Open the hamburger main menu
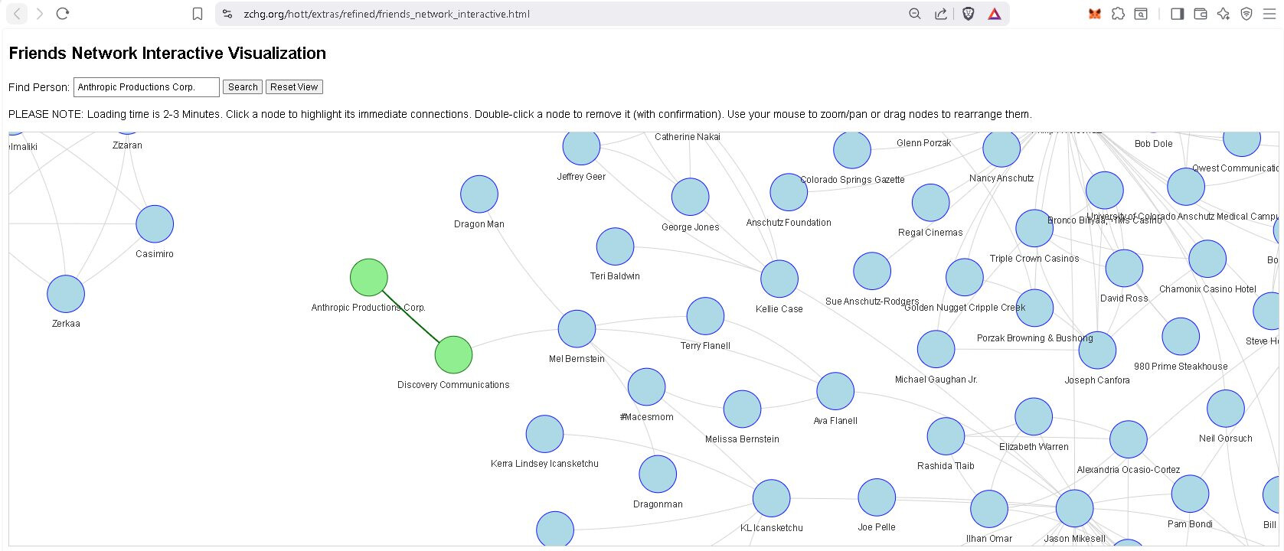This screenshot has height=551, width=1284. pyautogui.click(x=1269, y=14)
